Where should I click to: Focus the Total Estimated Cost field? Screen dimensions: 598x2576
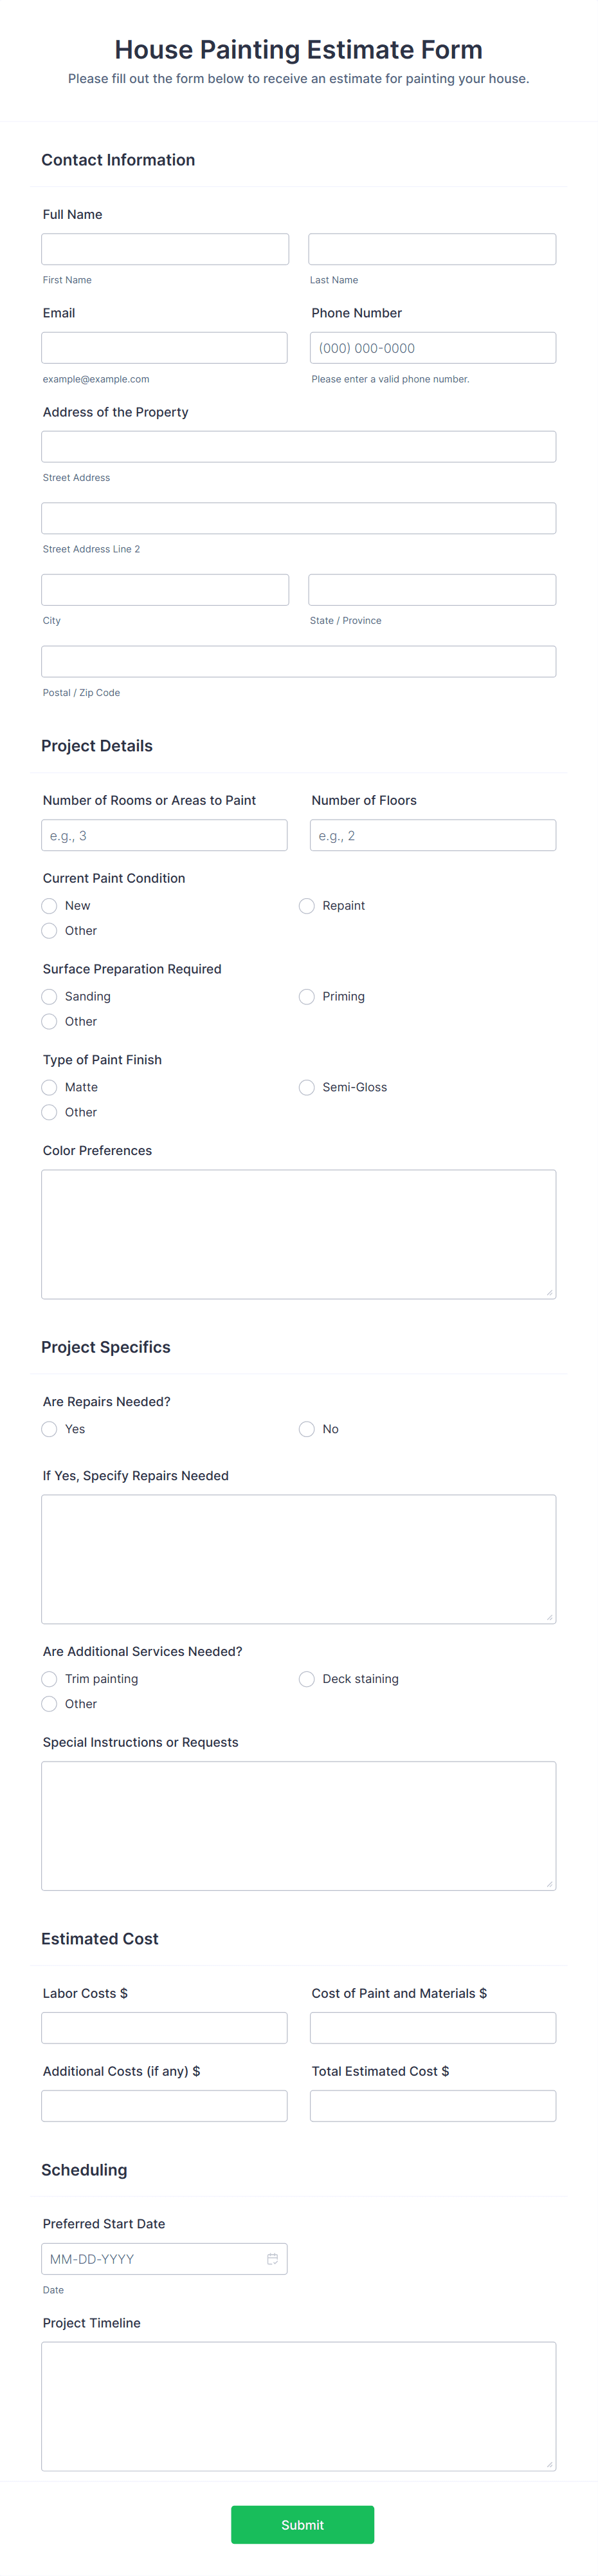(432, 2105)
